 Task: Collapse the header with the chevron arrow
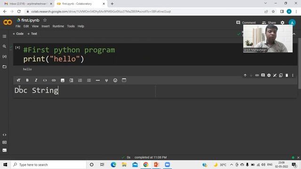[x=294, y=34]
